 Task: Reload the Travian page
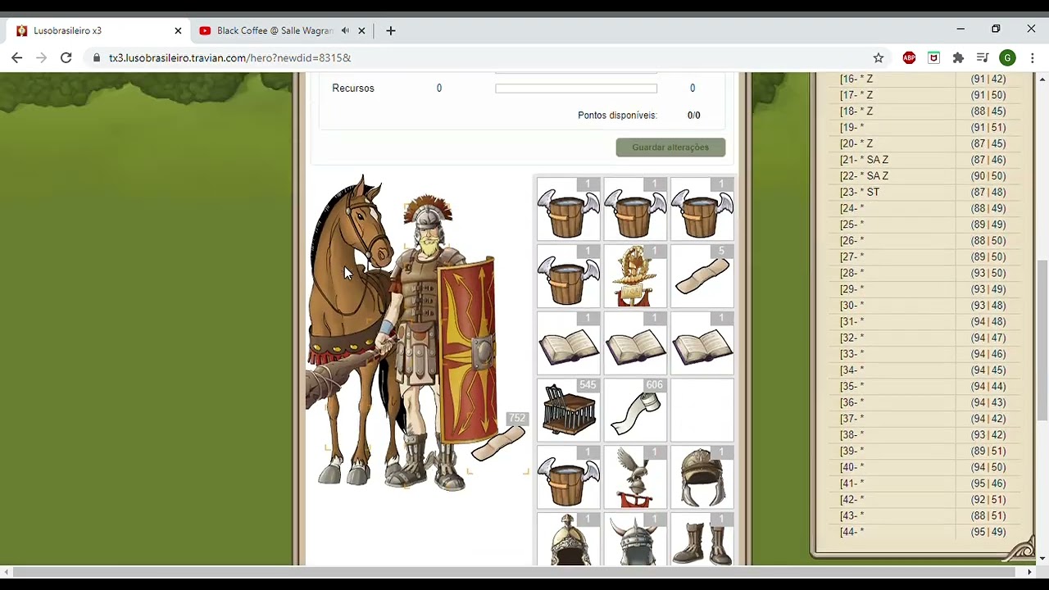66,57
